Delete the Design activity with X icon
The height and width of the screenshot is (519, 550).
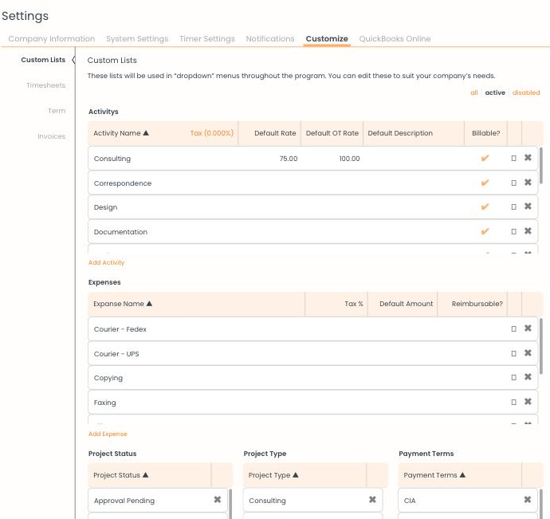[528, 206]
